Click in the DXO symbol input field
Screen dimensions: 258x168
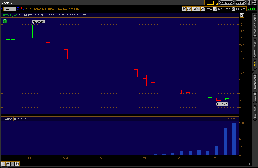[x=9, y=9]
